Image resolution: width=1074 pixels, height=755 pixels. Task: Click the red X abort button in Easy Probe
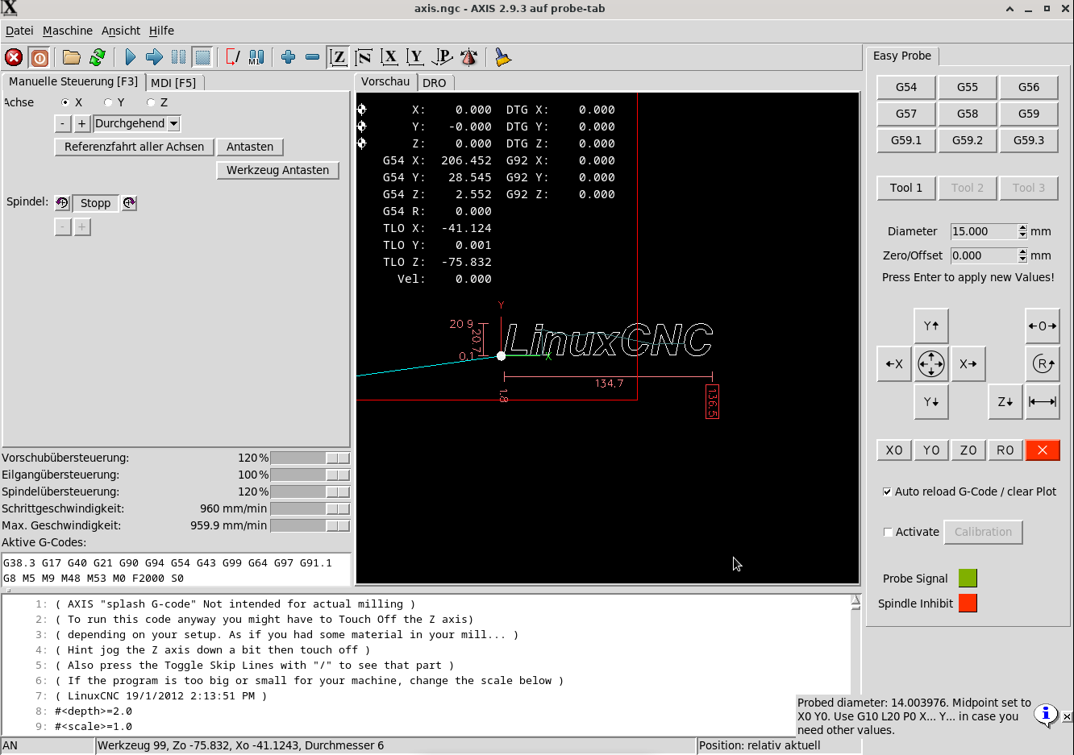(1043, 450)
